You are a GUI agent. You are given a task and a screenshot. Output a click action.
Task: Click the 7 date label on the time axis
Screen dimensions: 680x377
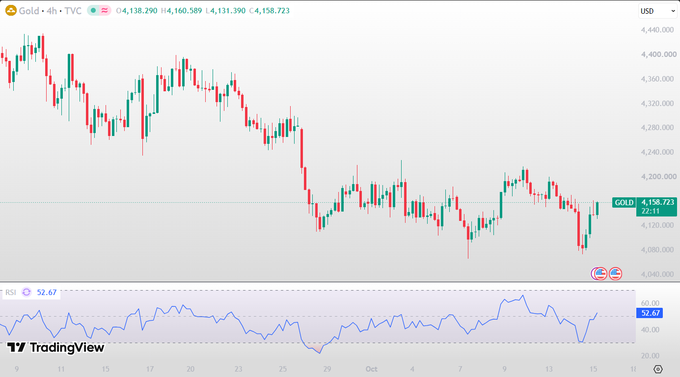460,369
